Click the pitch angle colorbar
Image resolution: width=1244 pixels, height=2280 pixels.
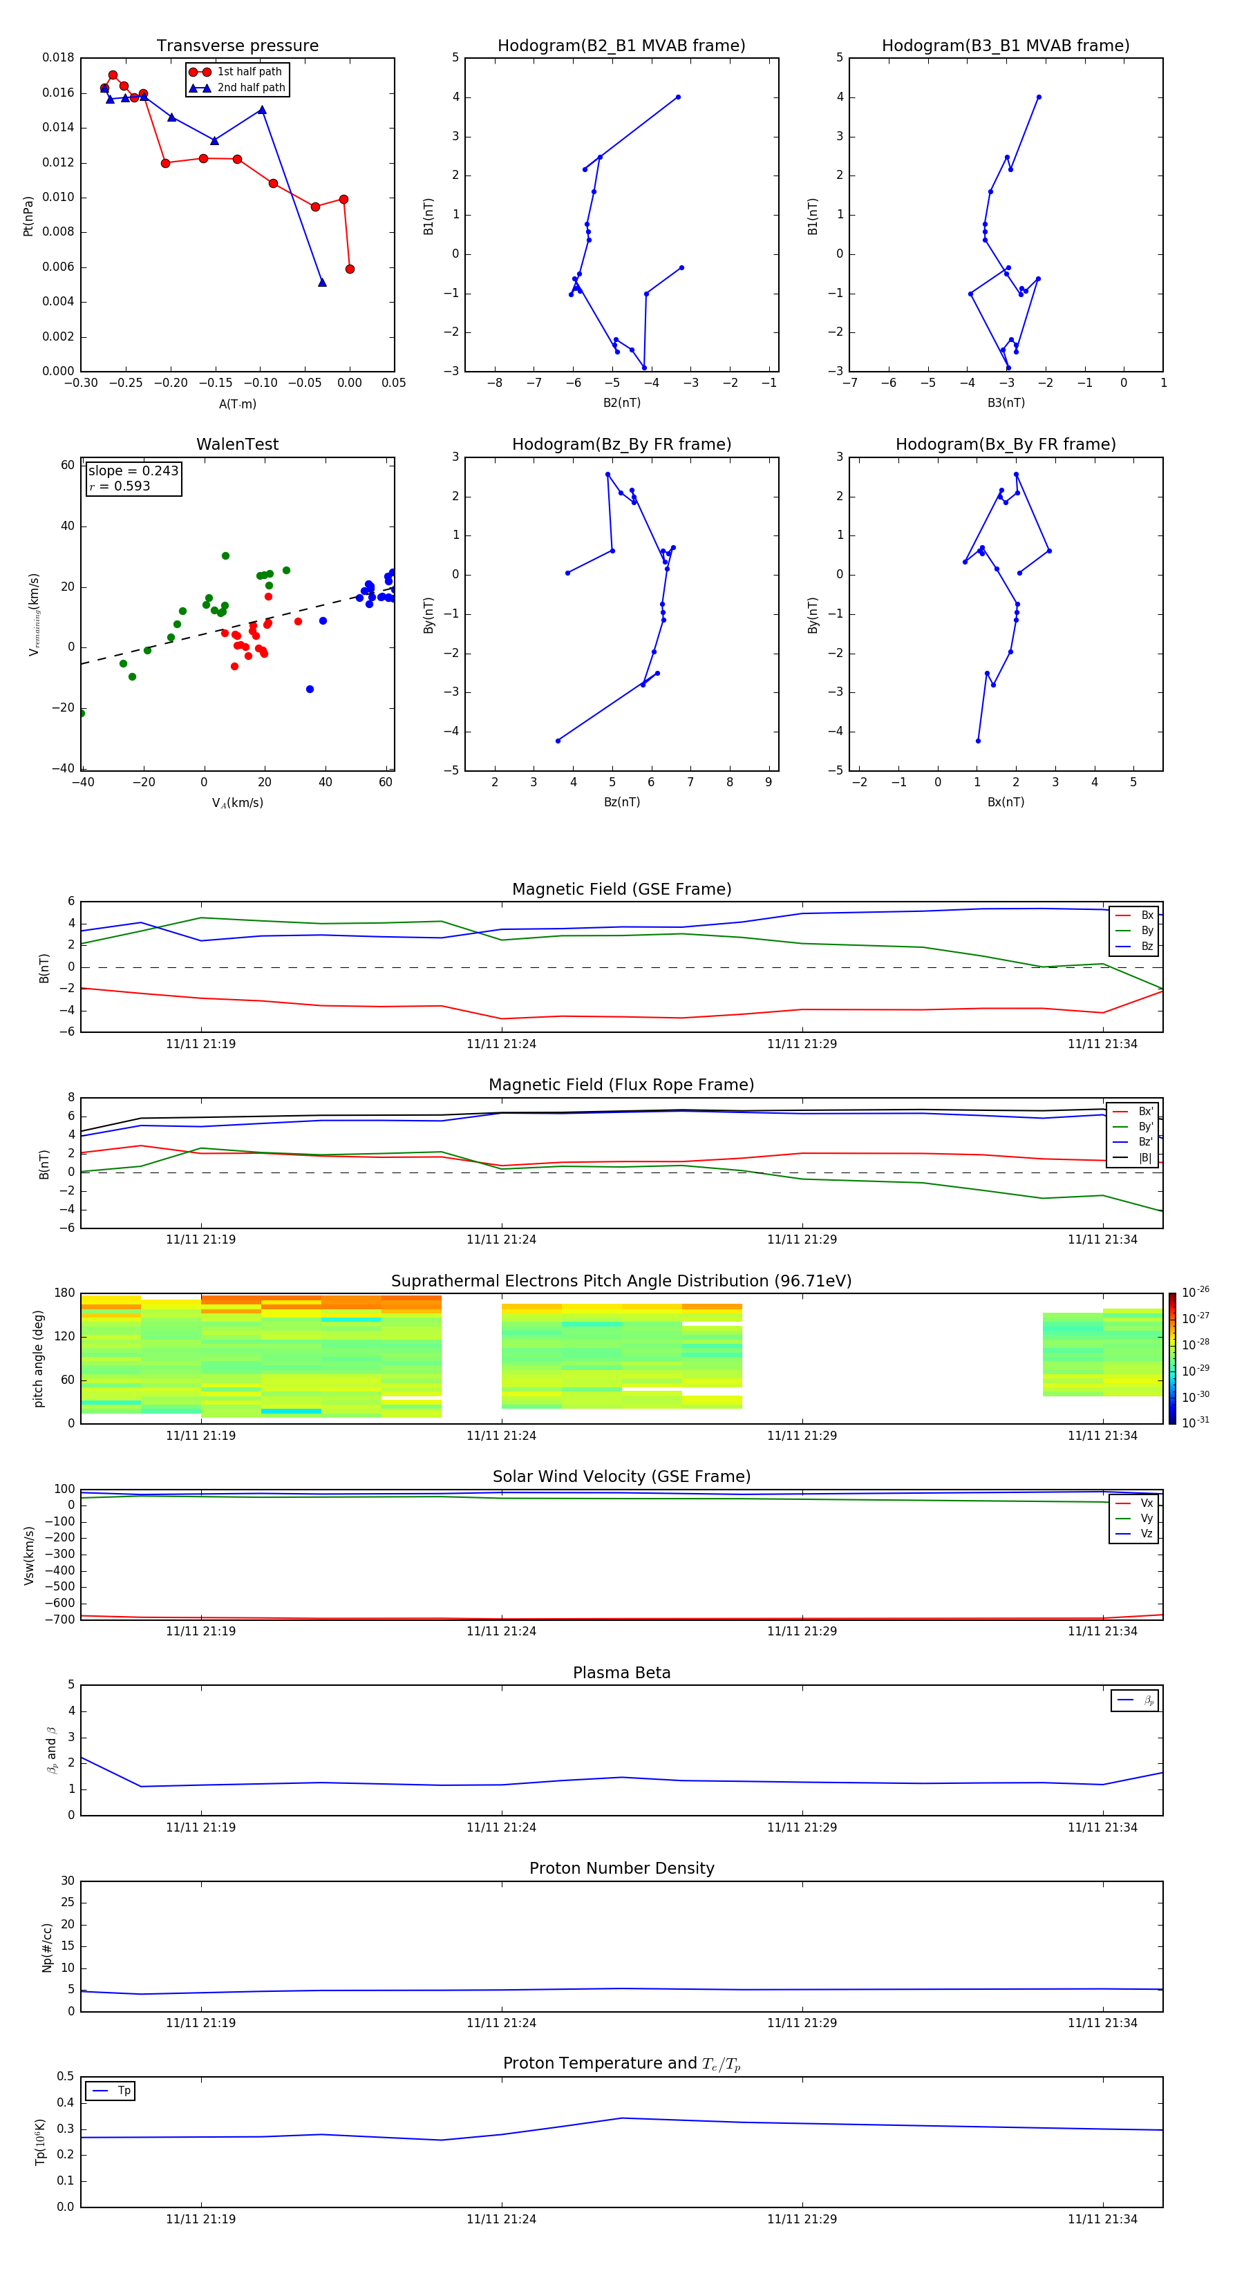click(1172, 1358)
